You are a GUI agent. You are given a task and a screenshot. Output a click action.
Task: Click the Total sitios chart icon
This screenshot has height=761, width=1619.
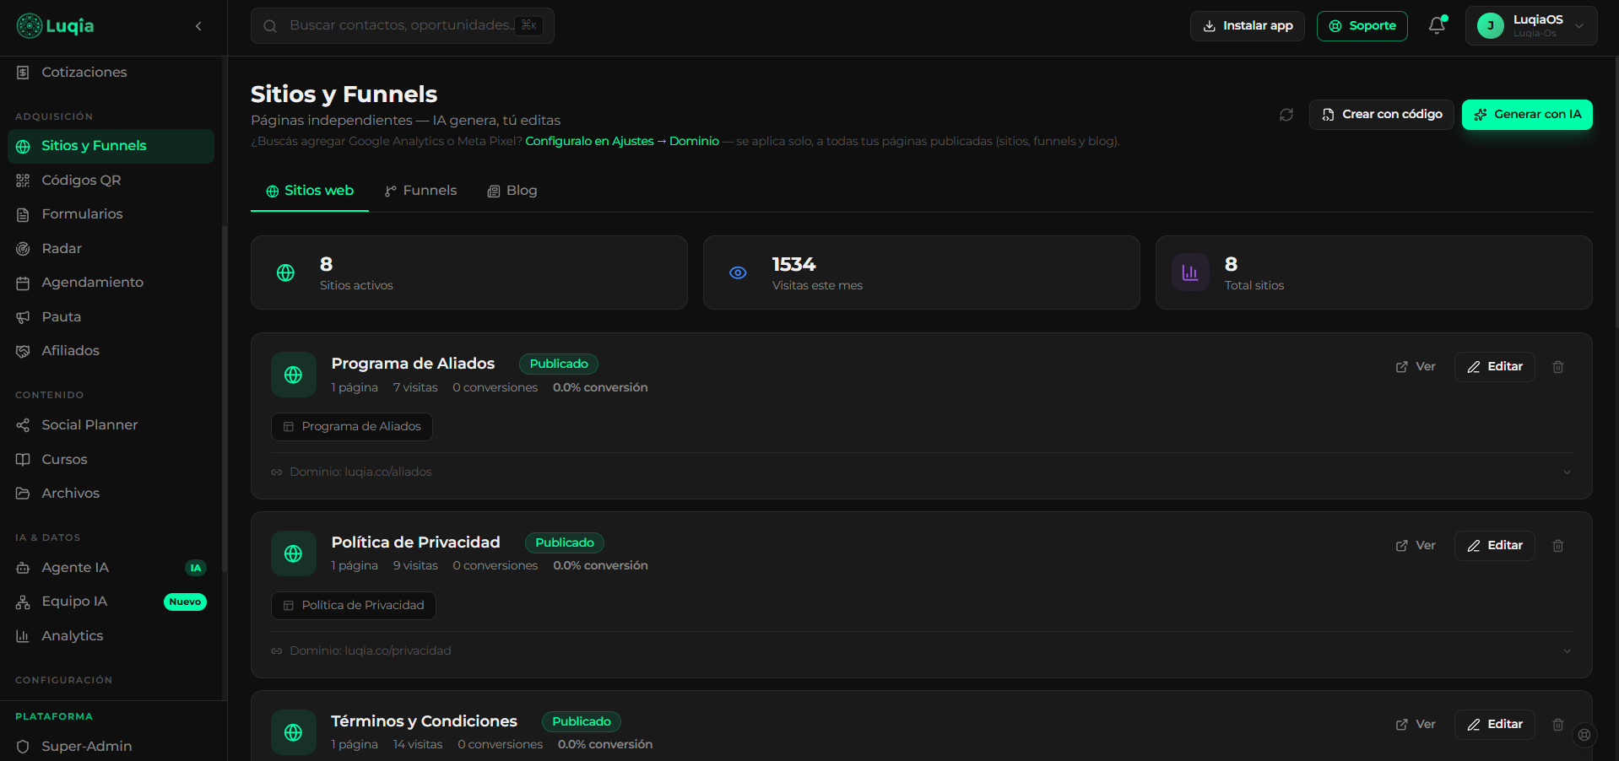1190,273
